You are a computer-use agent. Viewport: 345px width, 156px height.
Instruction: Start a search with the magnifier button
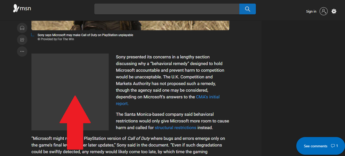247,9
